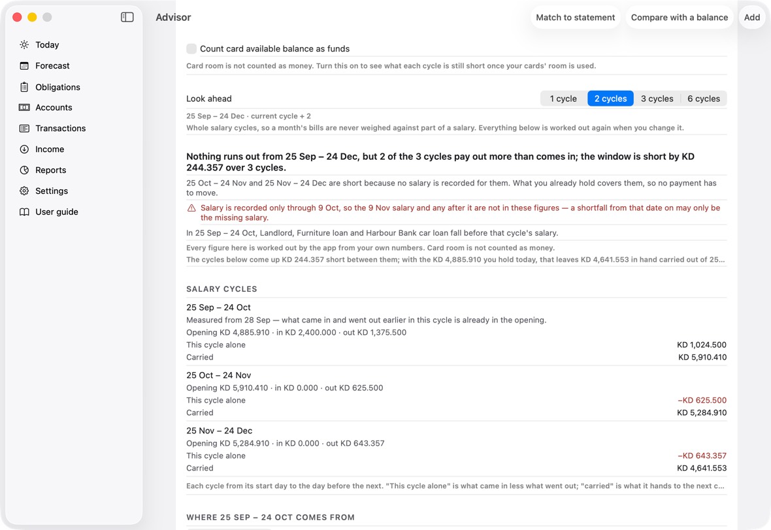Open User guide sidebar label

coord(57,211)
